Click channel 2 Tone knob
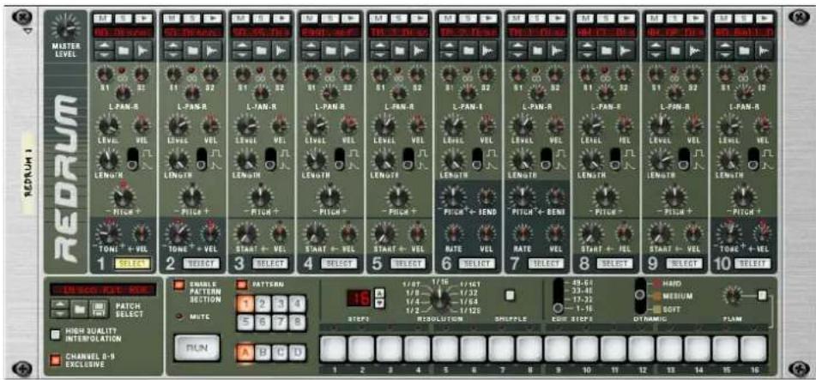Viewport: 816px width, 380px height. coord(178,232)
